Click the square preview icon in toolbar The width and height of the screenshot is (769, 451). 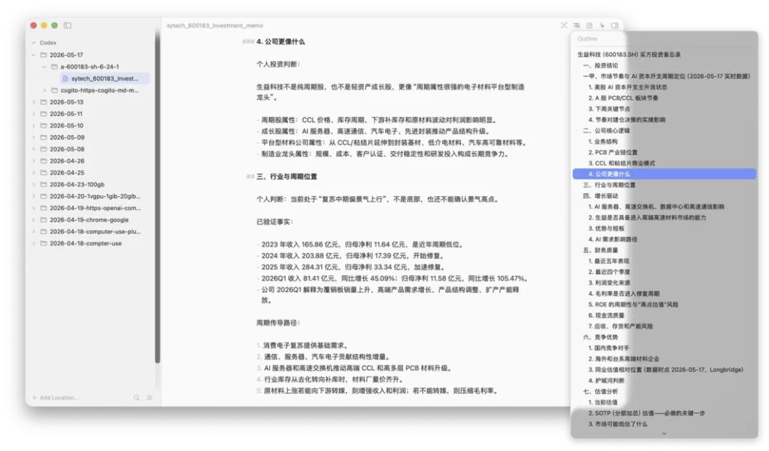(590, 26)
